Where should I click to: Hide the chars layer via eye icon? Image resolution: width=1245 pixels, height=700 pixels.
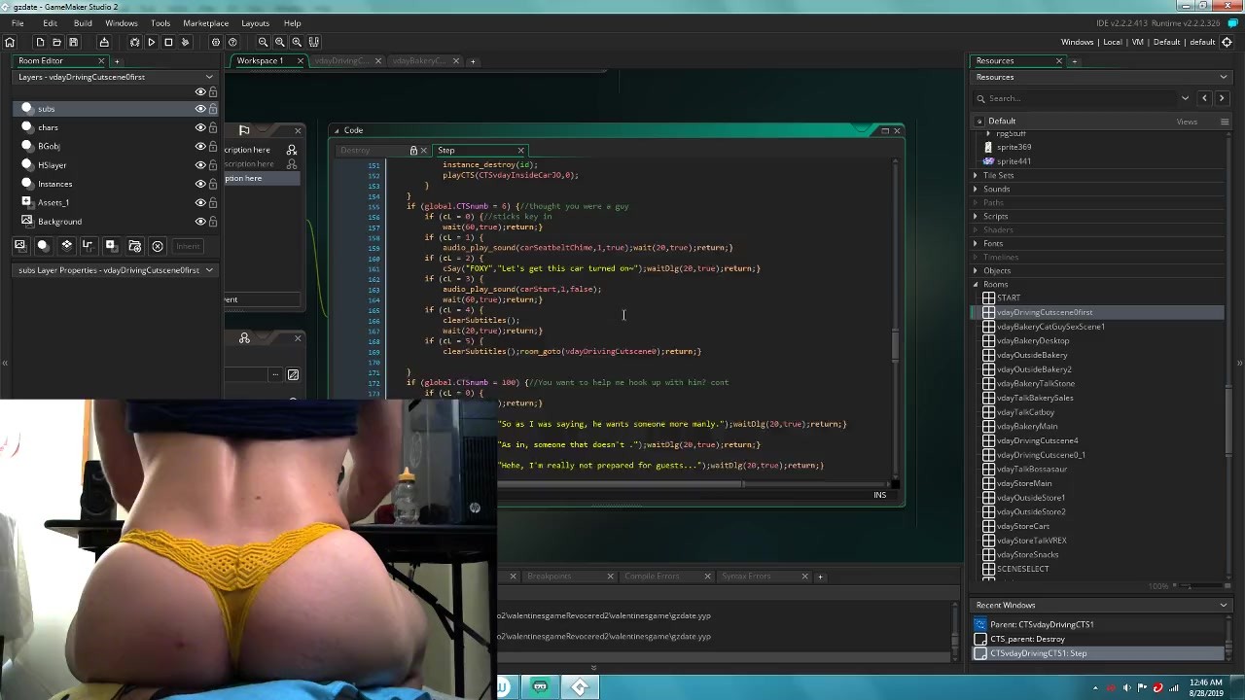200,127
